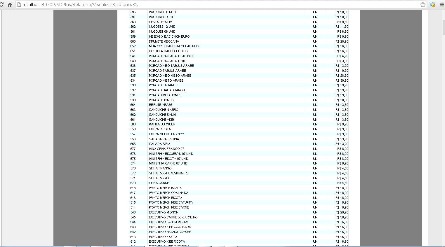Open the Chrome customize menu icon
The height and width of the screenshot is (247, 445).
point(441,4)
